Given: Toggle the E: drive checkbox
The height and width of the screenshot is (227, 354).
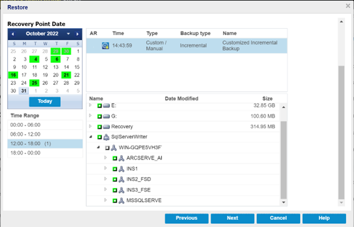Looking at the screenshot, I should coord(100,105).
